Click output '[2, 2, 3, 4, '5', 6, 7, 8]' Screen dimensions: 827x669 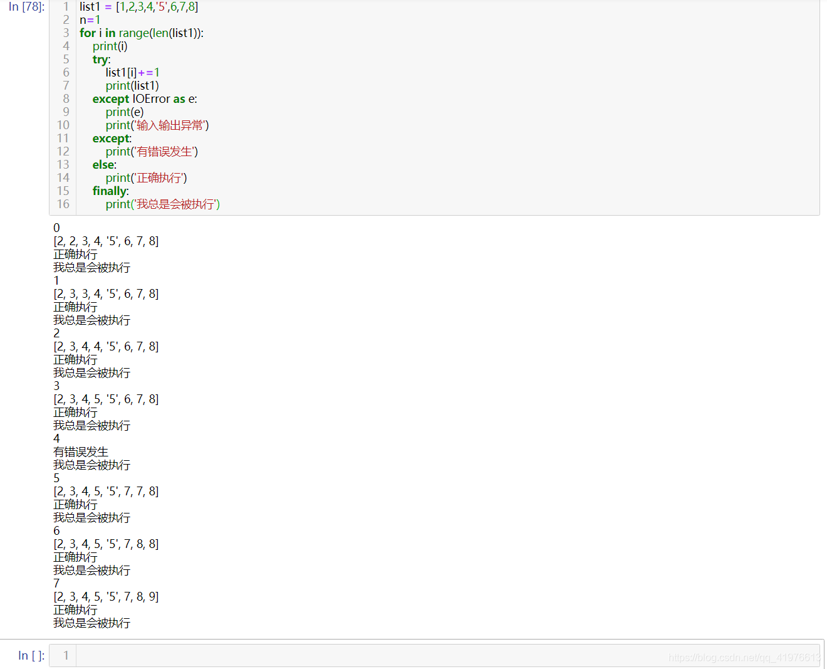coord(106,241)
